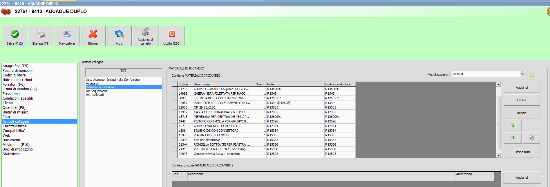Select row GHIERA NERA FILETTATA PER RACC
The image size is (550, 187).
pyautogui.click(x=264, y=93)
